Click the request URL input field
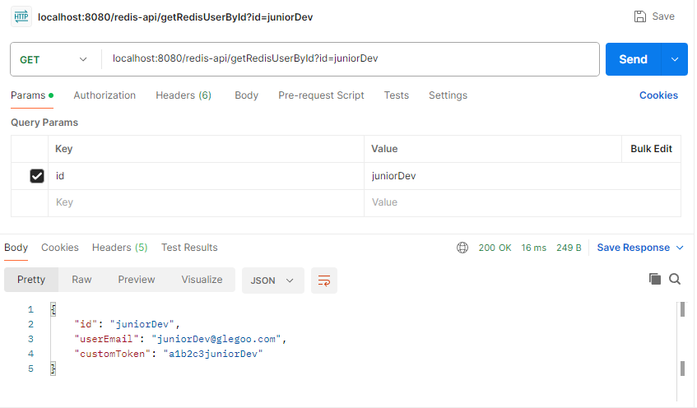The image size is (697, 408). pos(351,58)
